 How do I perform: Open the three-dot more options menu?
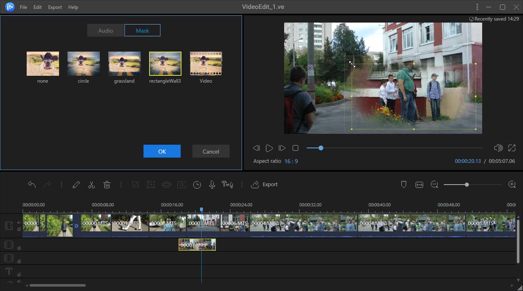(x=477, y=7)
